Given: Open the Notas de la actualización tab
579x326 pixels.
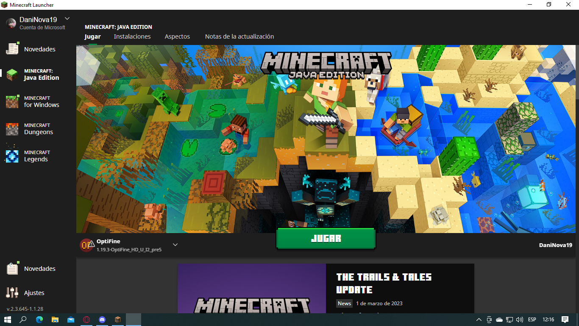Looking at the screenshot, I should tap(239, 37).
